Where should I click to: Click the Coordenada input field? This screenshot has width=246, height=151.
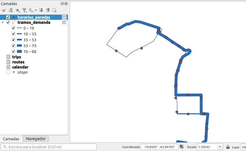click(x=159, y=147)
